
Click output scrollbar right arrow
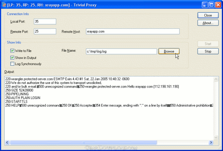(x=211, y=142)
